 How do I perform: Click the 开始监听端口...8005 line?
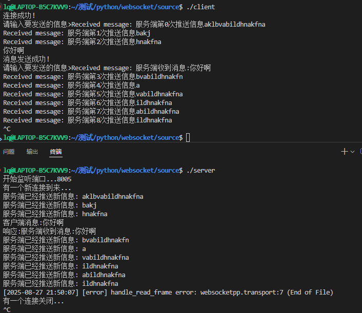[x=37, y=179]
